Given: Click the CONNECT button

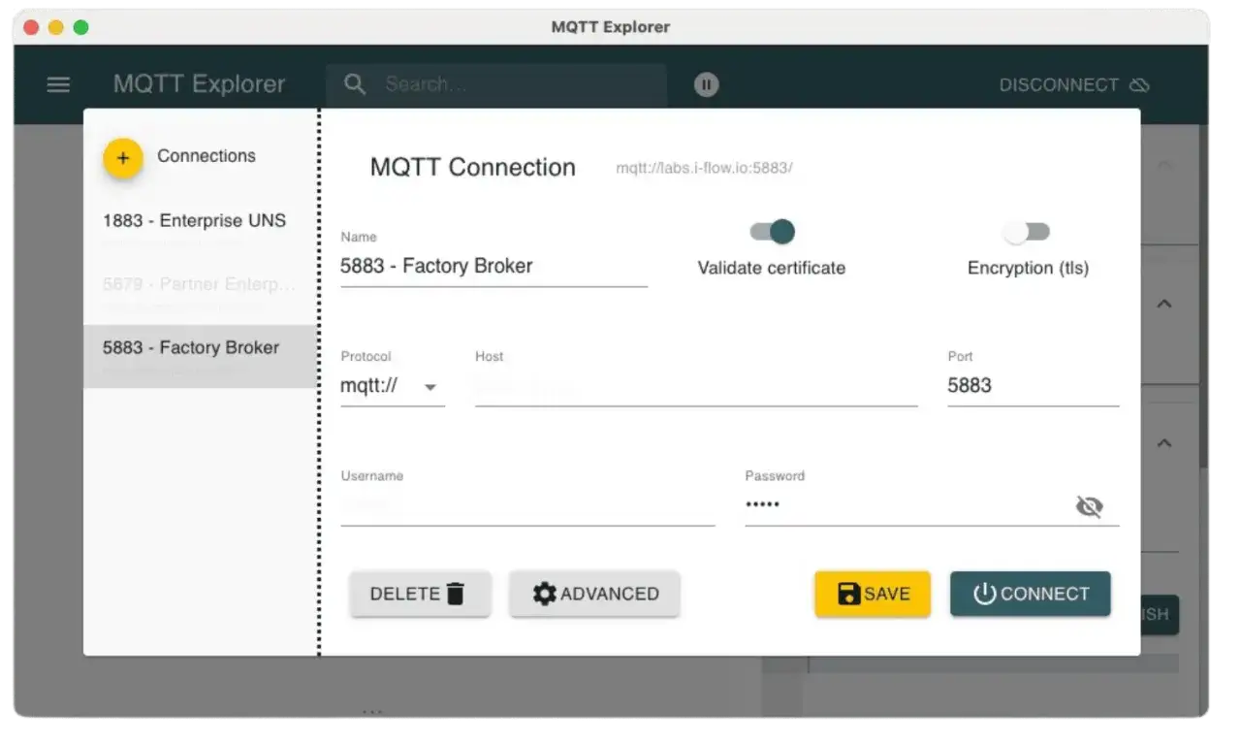Looking at the screenshot, I should [1031, 594].
